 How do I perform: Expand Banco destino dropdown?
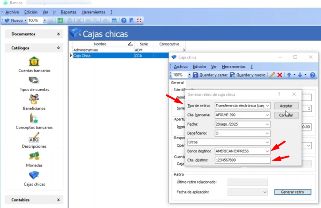click(x=267, y=151)
